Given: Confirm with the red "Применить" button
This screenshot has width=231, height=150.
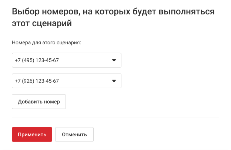Looking at the screenshot, I should click(x=32, y=134).
